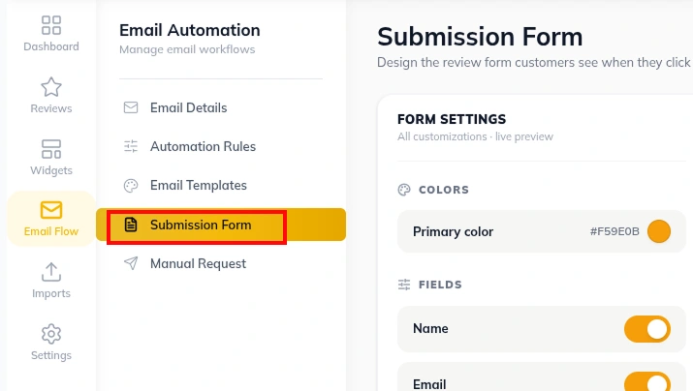Click the orange primary color swatch
The width and height of the screenshot is (693, 391).
coord(659,231)
